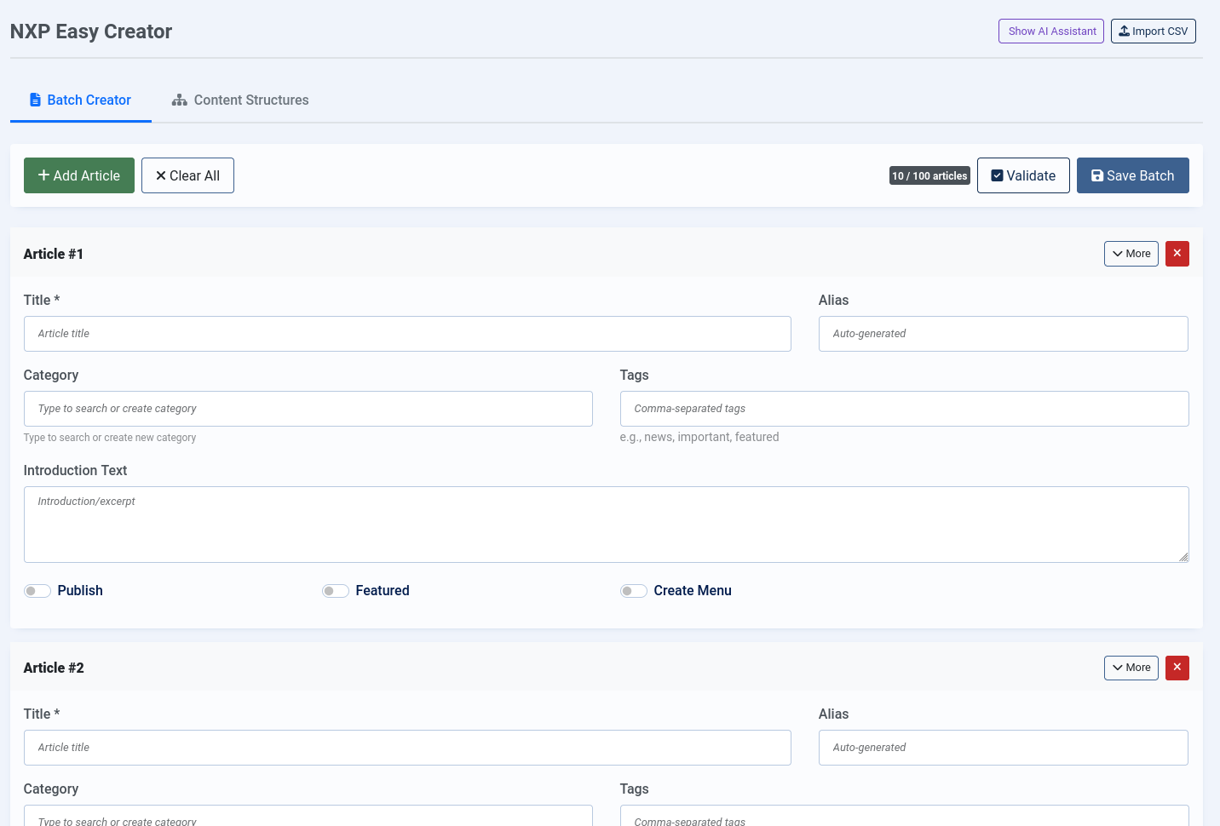The width and height of the screenshot is (1220, 826).
Task: Enable the Publish toggle in Article #1
Action: 37,591
